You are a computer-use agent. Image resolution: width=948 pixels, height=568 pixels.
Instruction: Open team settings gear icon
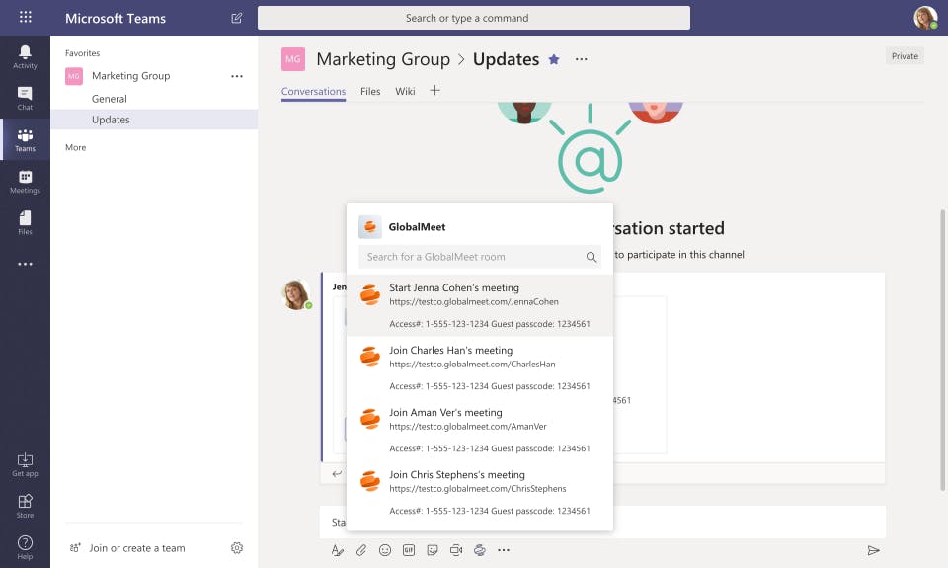pos(237,548)
